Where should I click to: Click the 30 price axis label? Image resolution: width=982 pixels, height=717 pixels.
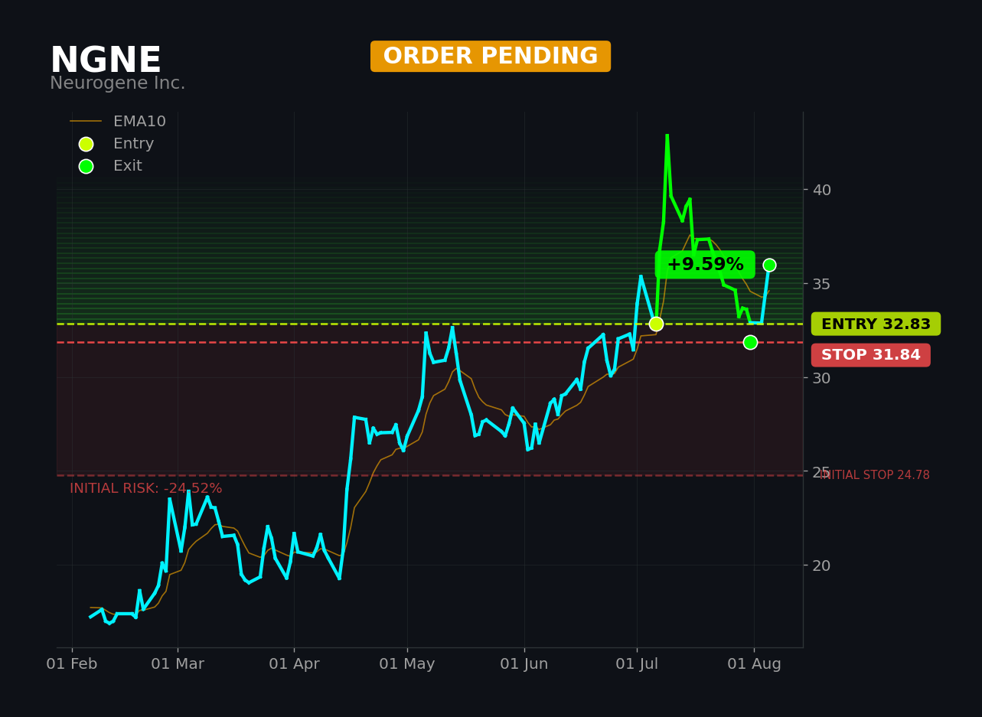822,378
